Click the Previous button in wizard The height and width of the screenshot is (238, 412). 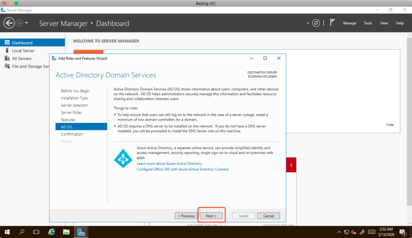coord(186,216)
